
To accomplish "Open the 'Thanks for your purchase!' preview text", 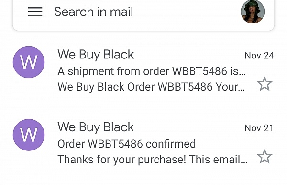I will [153, 159].
